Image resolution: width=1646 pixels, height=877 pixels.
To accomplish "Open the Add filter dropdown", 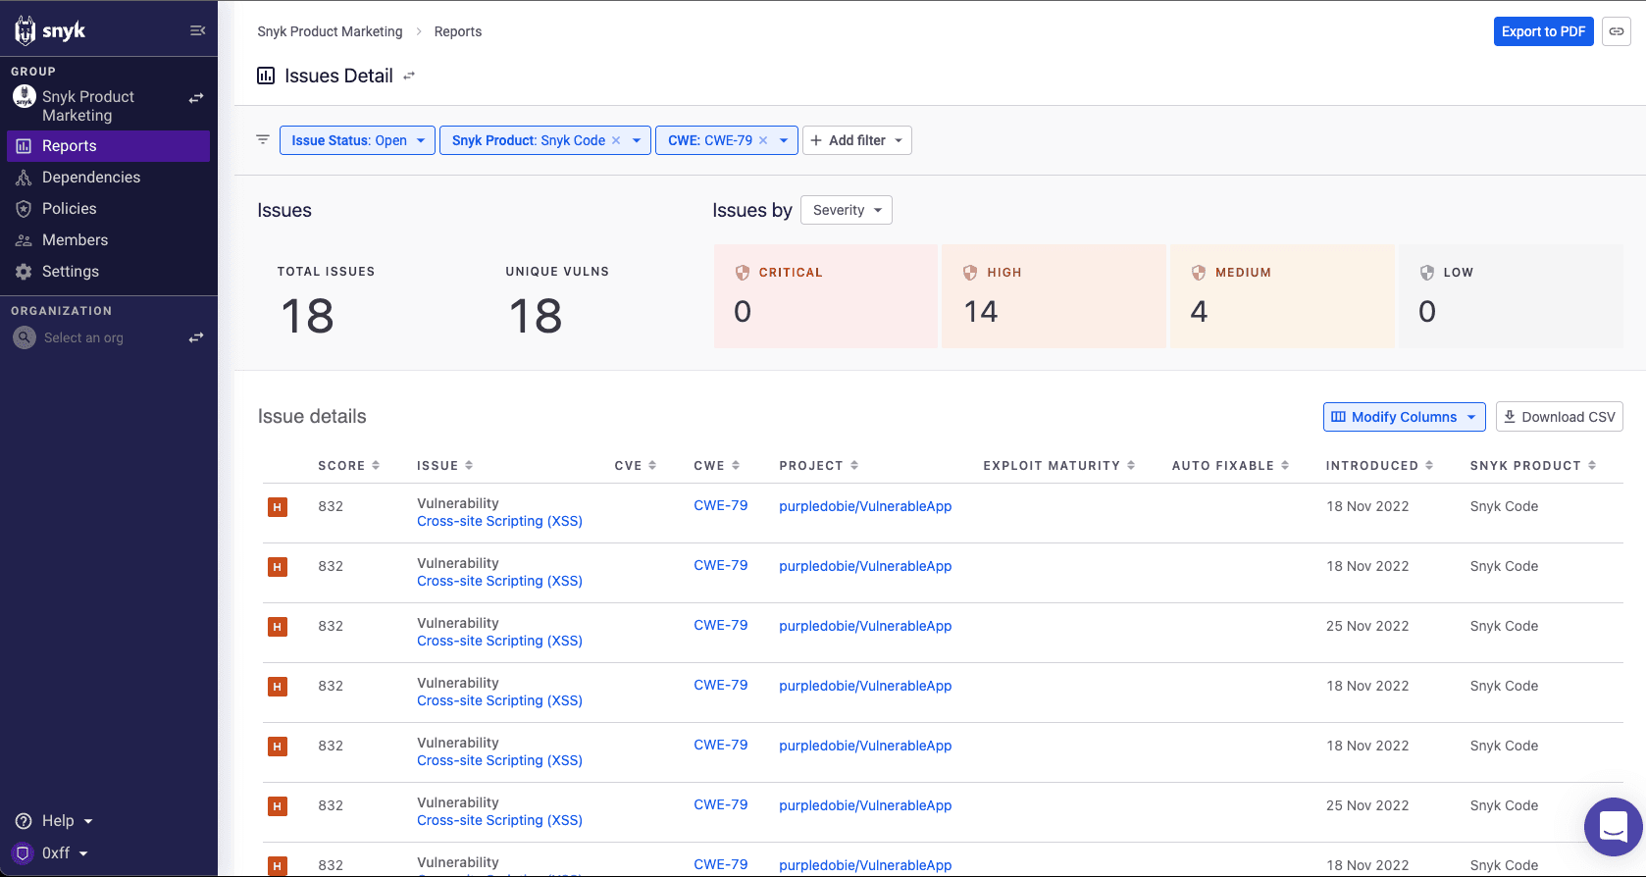I will [x=857, y=140].
